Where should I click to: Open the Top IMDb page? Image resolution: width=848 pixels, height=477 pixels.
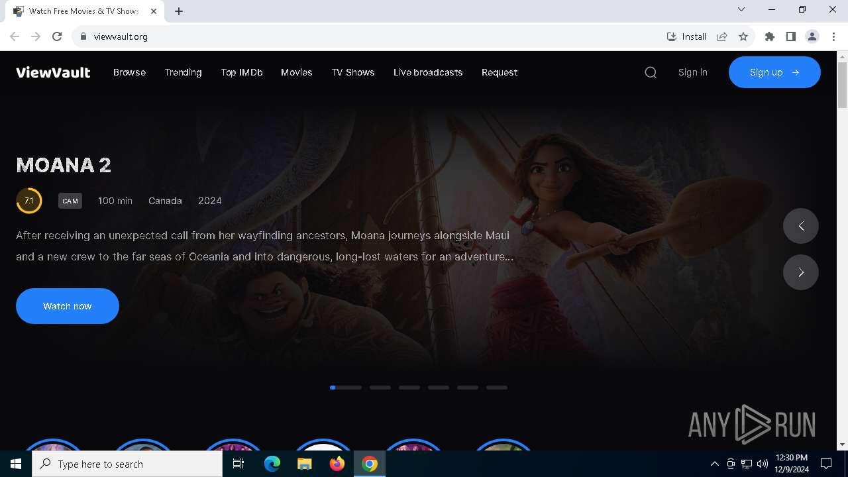point(242,72)
